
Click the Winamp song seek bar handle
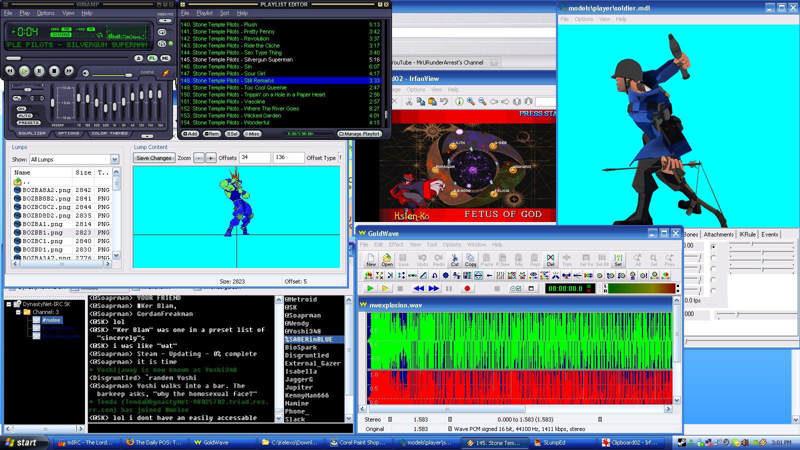click(13, 58)
